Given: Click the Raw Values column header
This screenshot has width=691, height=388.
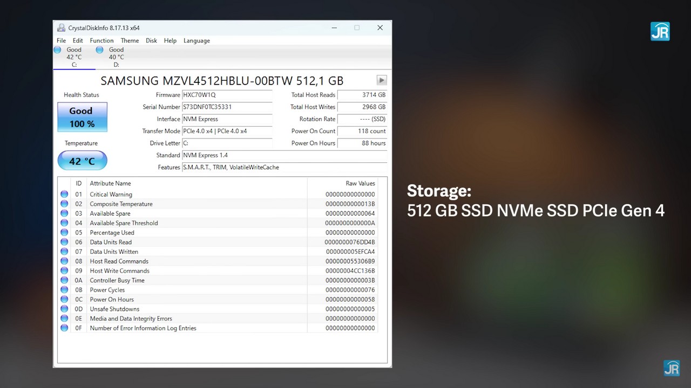Looking at the screenshot, I should (x=360, y=184).
